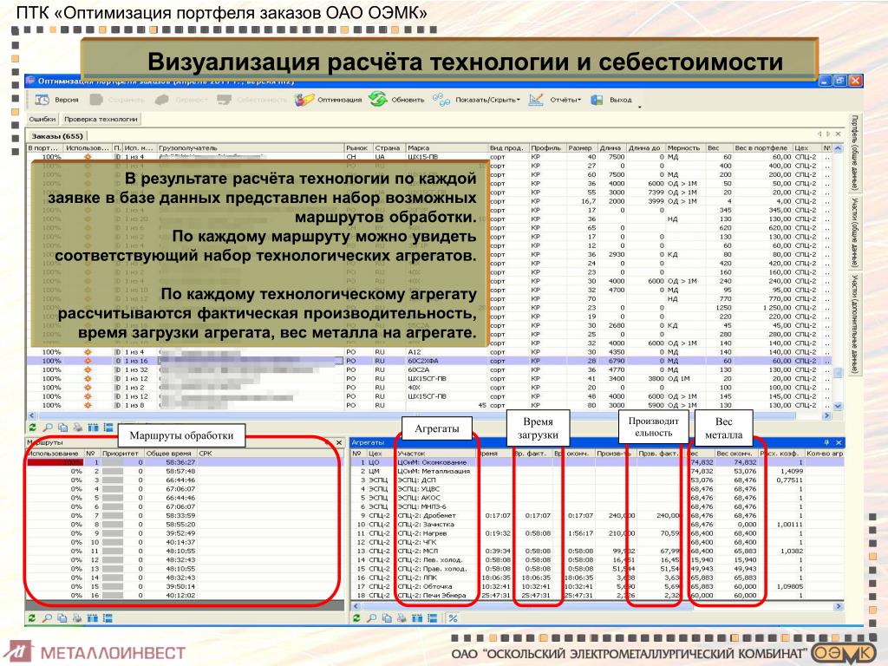Print the Агрегаты table

(x=401, y=617)
